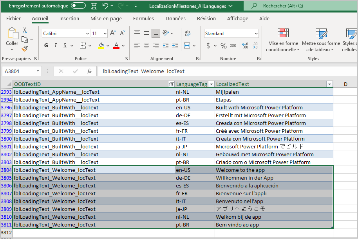Increase font size with the A^ icon

(112, 32)
